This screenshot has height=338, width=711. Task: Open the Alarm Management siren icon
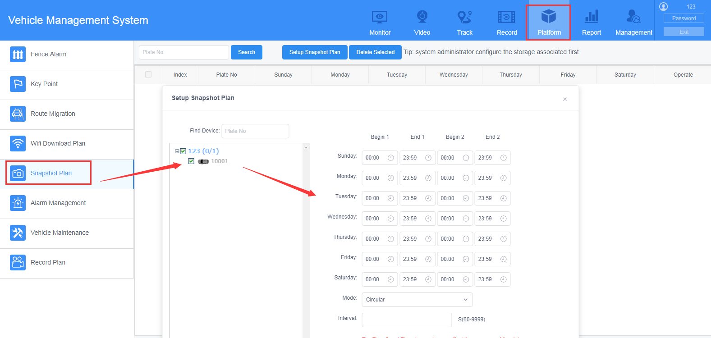coord(18,203)
